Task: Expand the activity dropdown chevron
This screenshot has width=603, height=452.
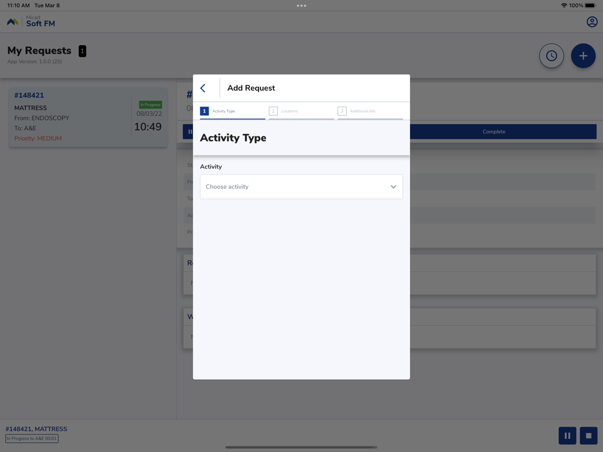Action: pos(393,187)
